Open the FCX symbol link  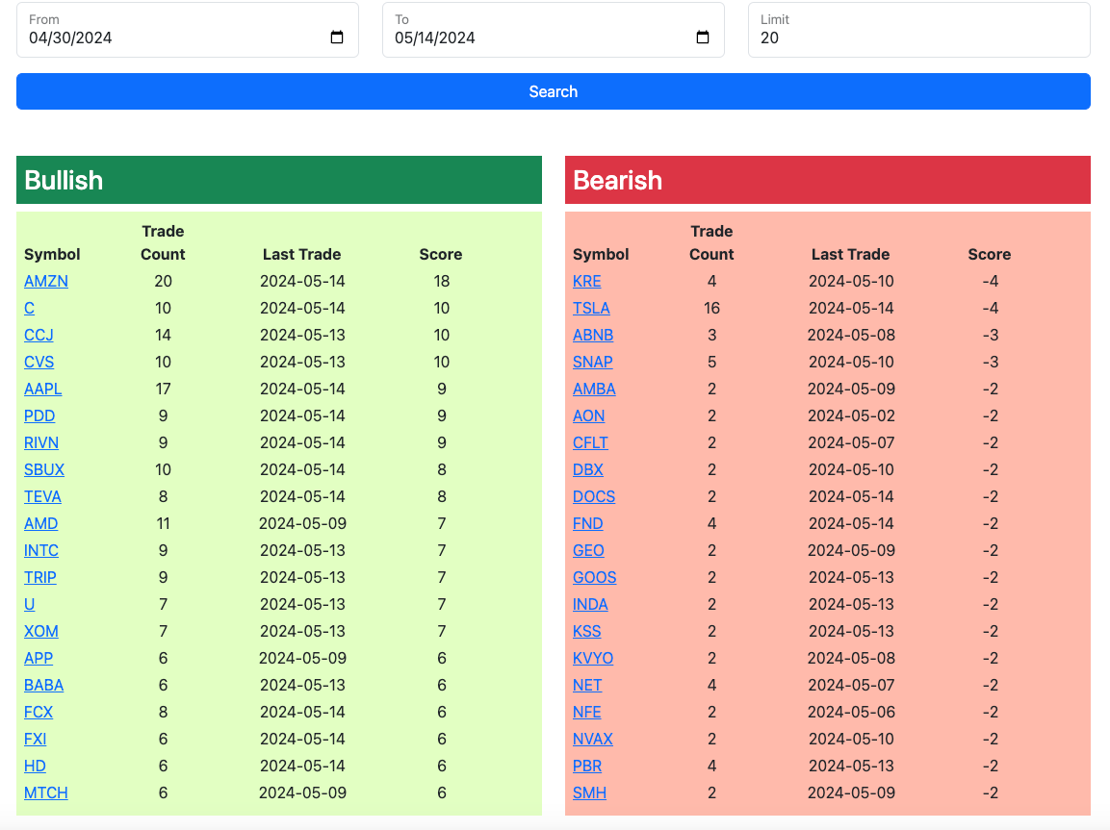click(x=39, y=712)
